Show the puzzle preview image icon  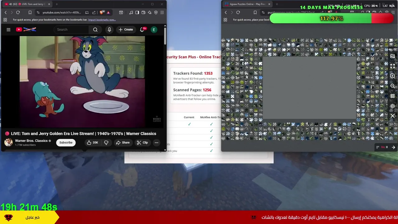(x=392, y=56)
